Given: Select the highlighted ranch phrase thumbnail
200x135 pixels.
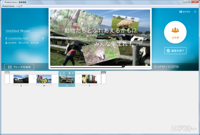Looking at the screenshot, I should [x=67, y=79].
